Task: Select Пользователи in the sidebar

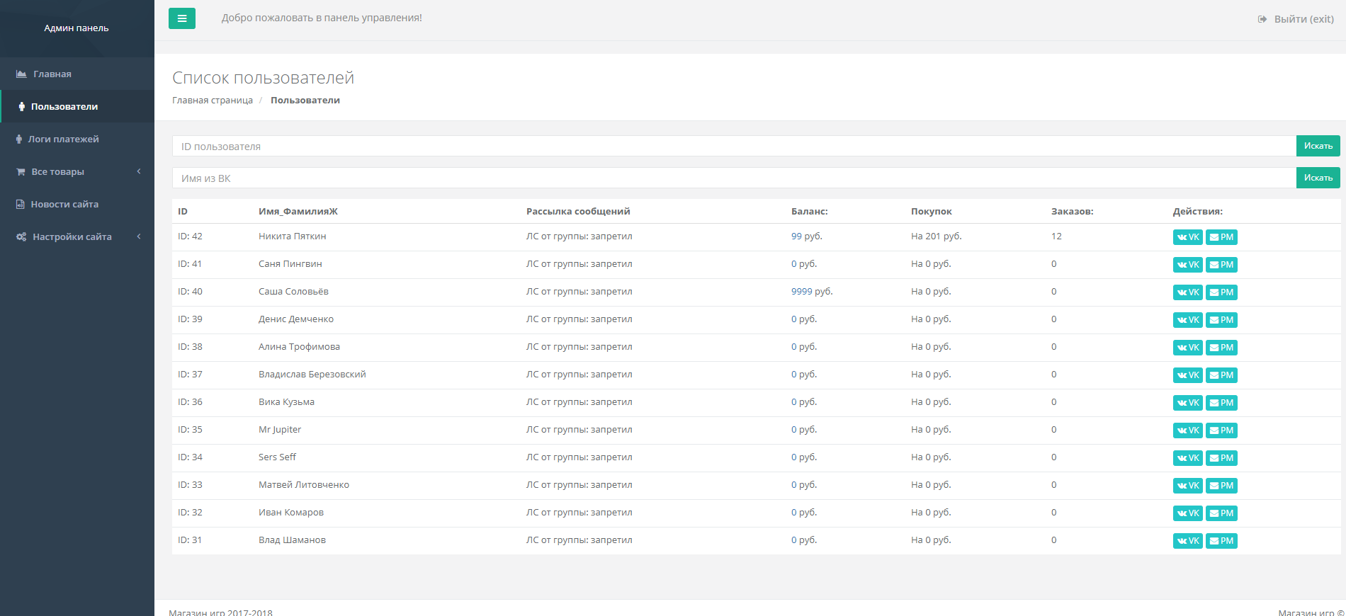Action: [x=64, y=107]
